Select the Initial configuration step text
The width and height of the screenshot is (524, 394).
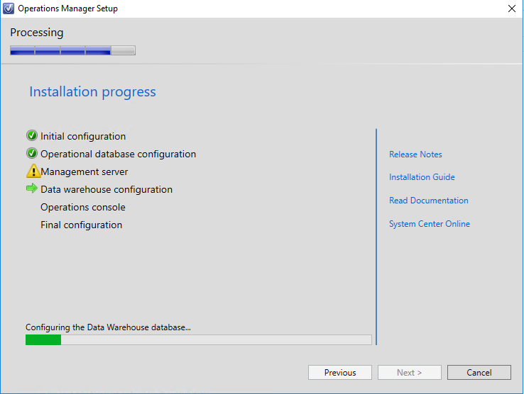[x=83, y=136]
